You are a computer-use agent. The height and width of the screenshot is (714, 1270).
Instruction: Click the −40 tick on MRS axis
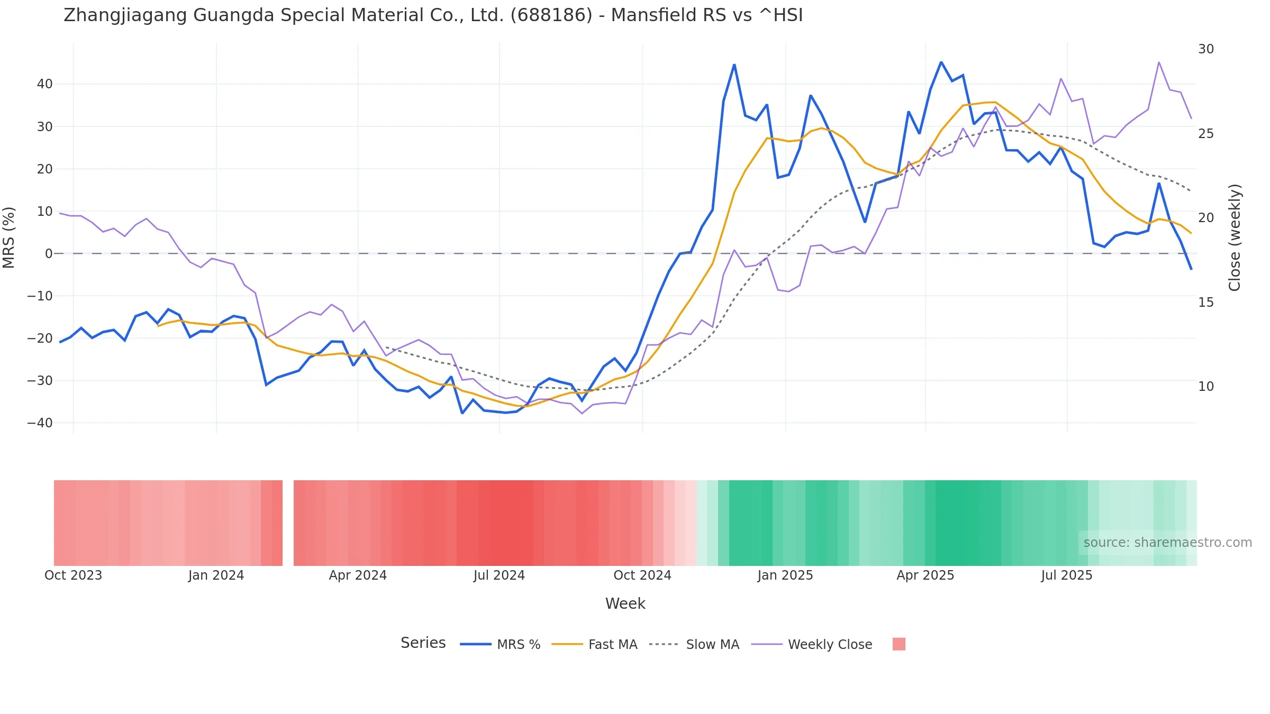[40, 423]
